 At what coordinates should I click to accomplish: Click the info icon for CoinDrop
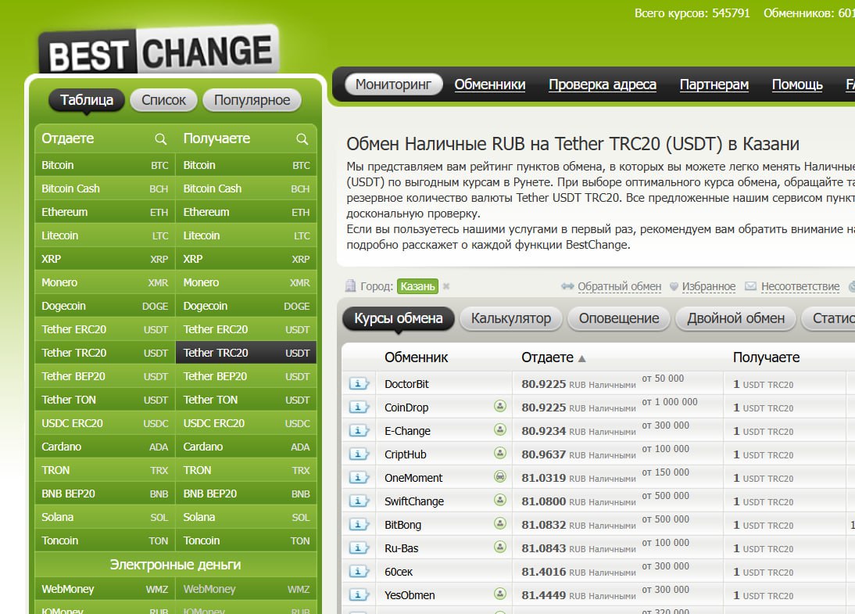pos(359,408)
